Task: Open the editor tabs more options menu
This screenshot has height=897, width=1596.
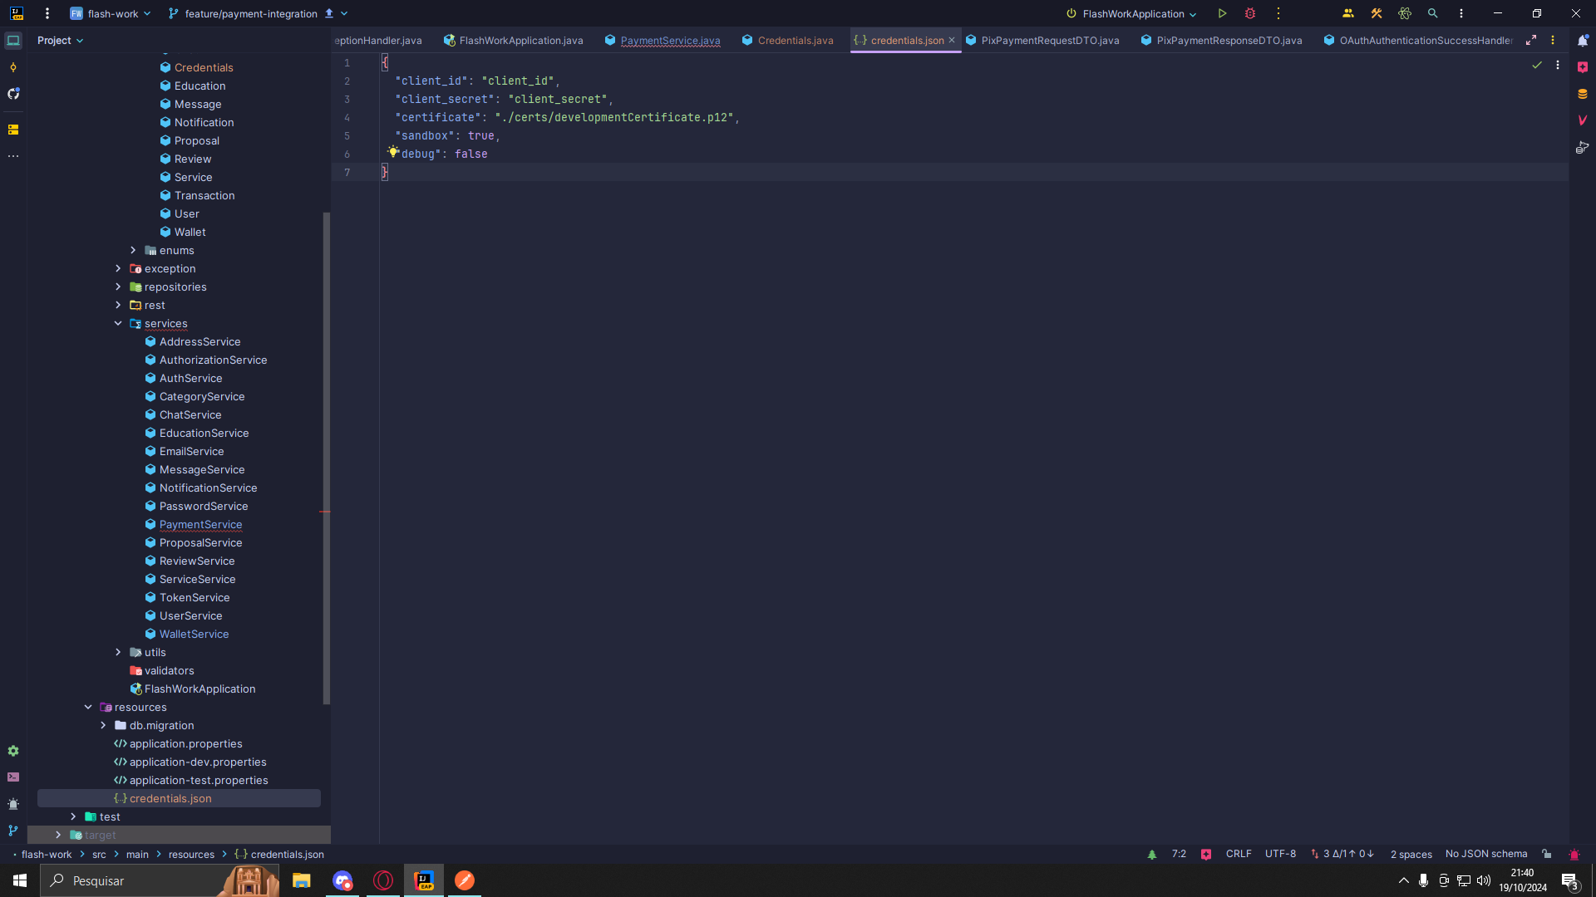Action: [x=1553, y=40]
